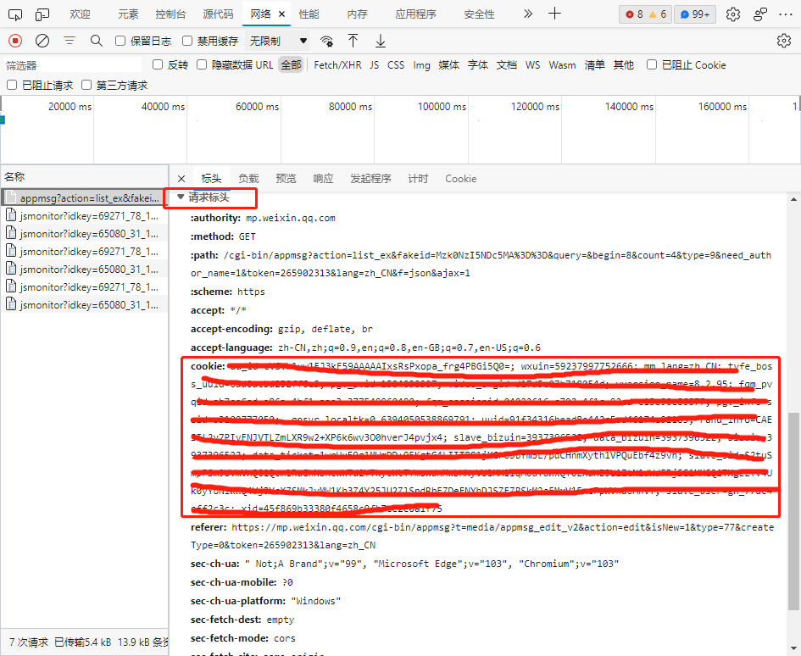Viewport: 801px width, 656px height.
Task: Activate the inspect element picker icon
Action: (x=15, y=14)
